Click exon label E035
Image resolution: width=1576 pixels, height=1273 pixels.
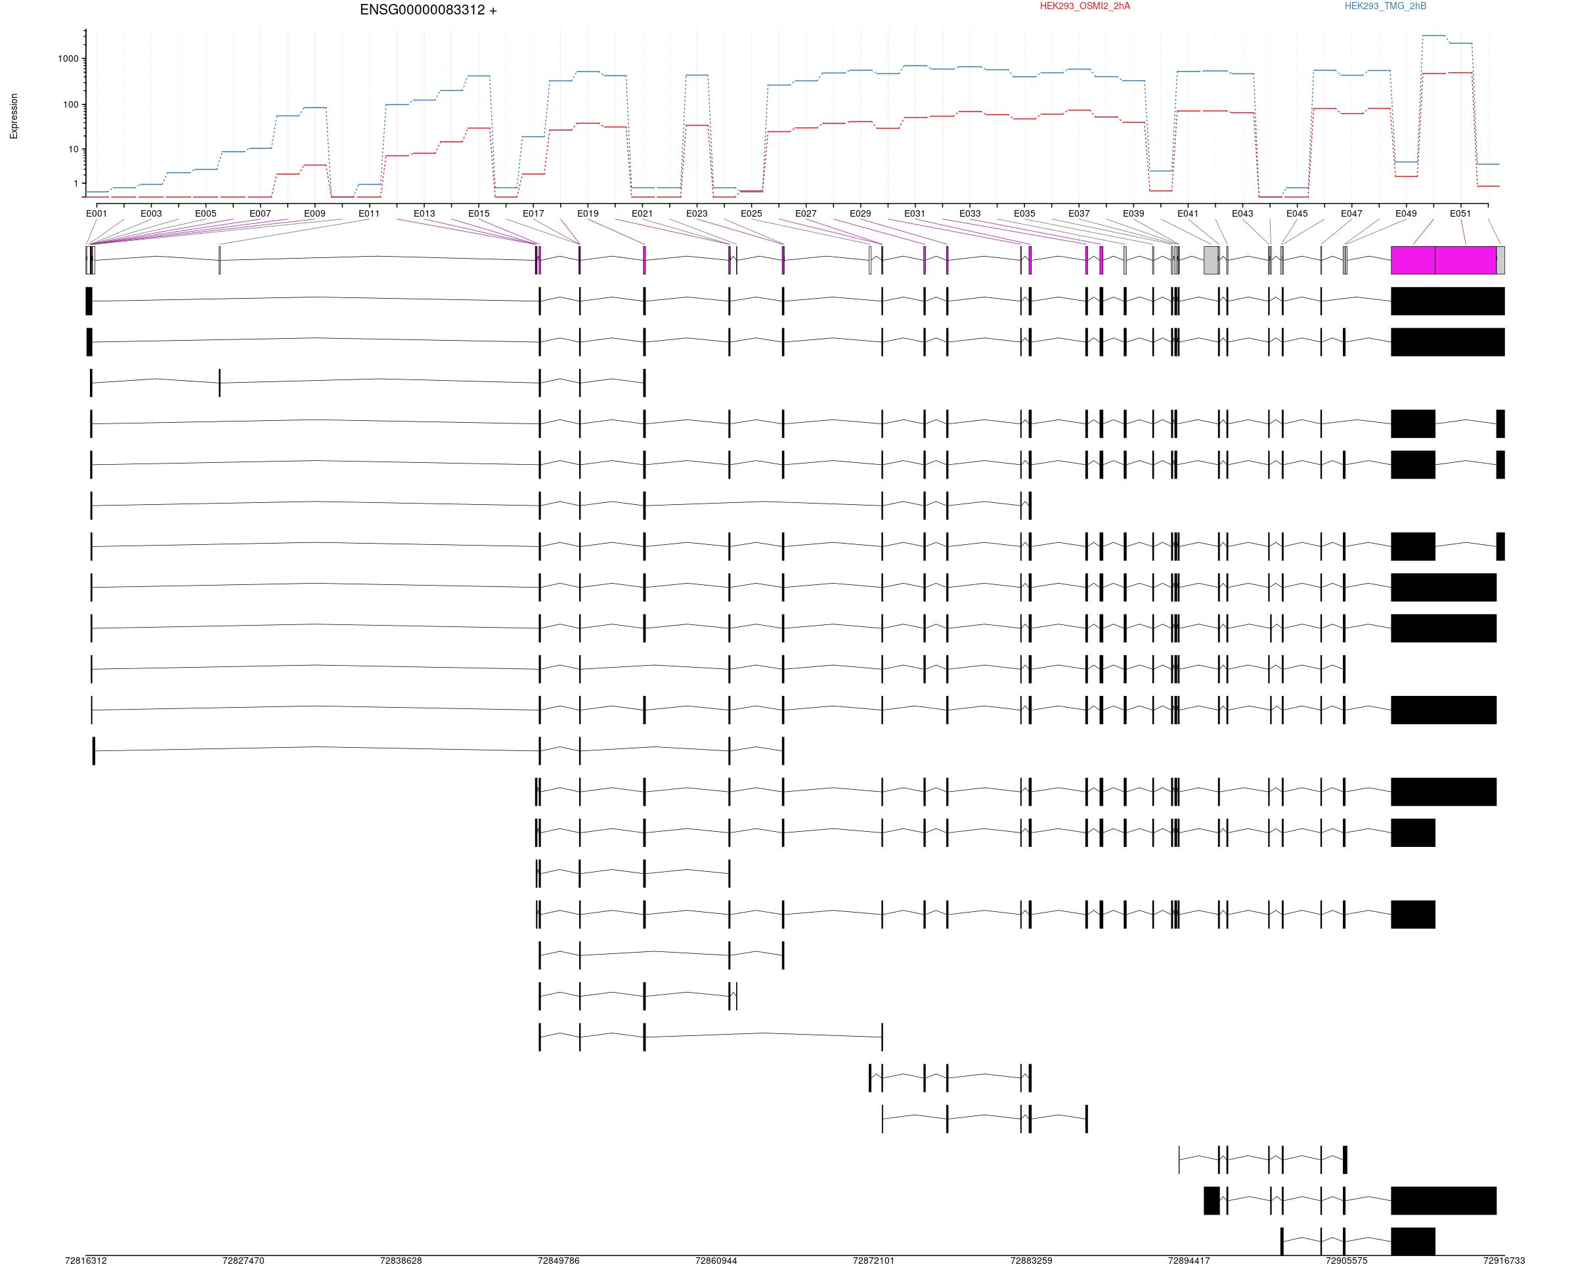click(x=1024, y=214)
